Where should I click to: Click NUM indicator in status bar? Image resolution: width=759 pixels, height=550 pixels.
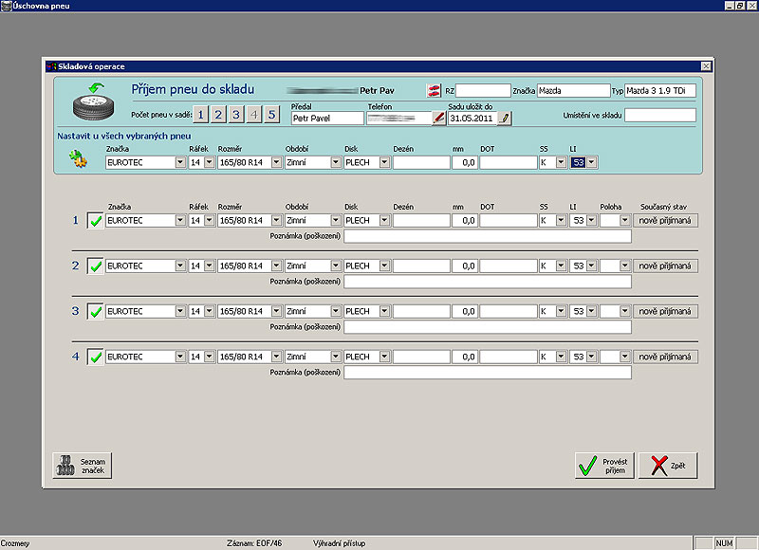click(724, 543)
